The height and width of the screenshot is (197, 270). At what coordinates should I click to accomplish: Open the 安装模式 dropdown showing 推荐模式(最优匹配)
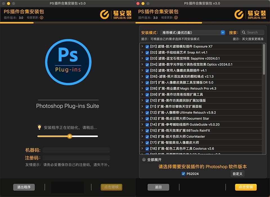click(192, 33)
